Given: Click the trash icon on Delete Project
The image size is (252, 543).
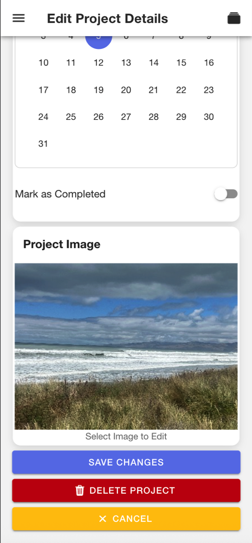Looking at the screenshot, I should click(x=80, y=491).
